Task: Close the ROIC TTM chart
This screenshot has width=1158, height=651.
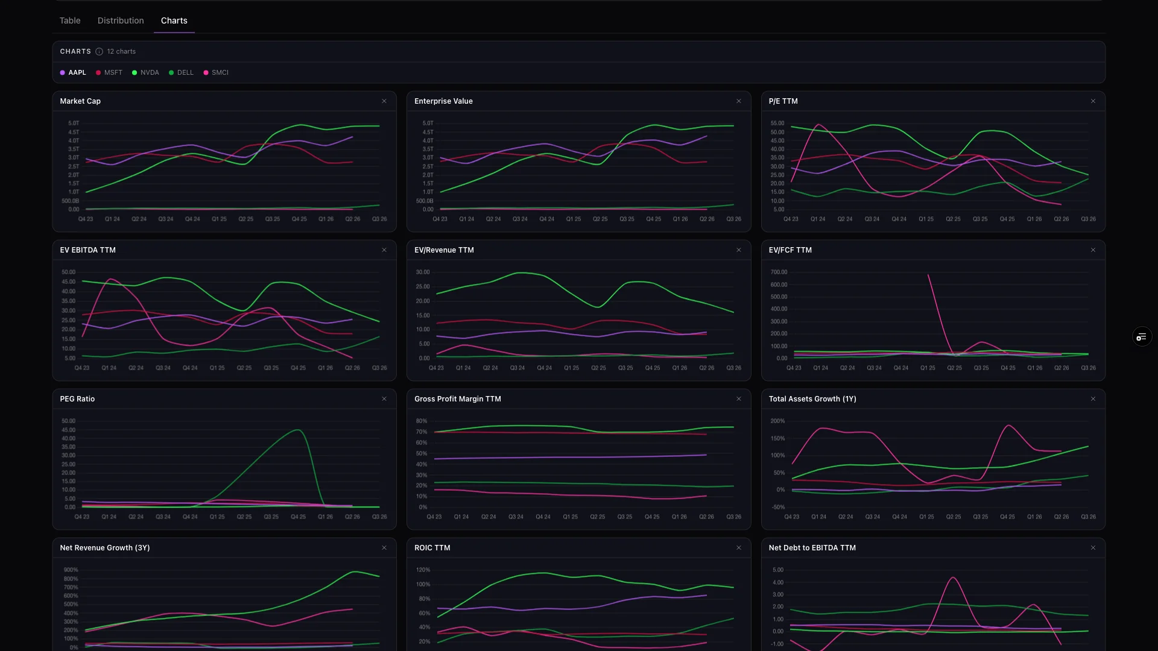Action: click(x=739, y=548)
